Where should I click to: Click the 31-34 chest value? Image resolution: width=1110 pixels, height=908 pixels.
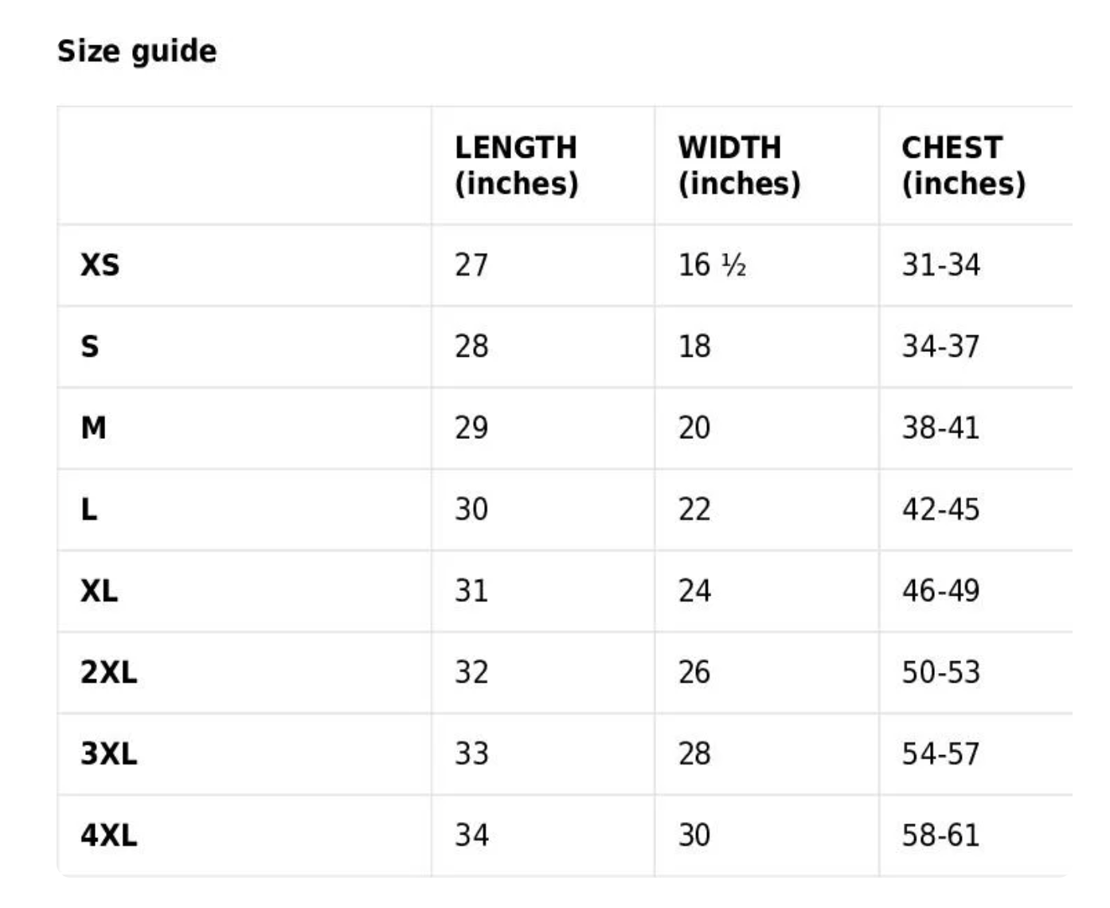[x=940, y=265]
